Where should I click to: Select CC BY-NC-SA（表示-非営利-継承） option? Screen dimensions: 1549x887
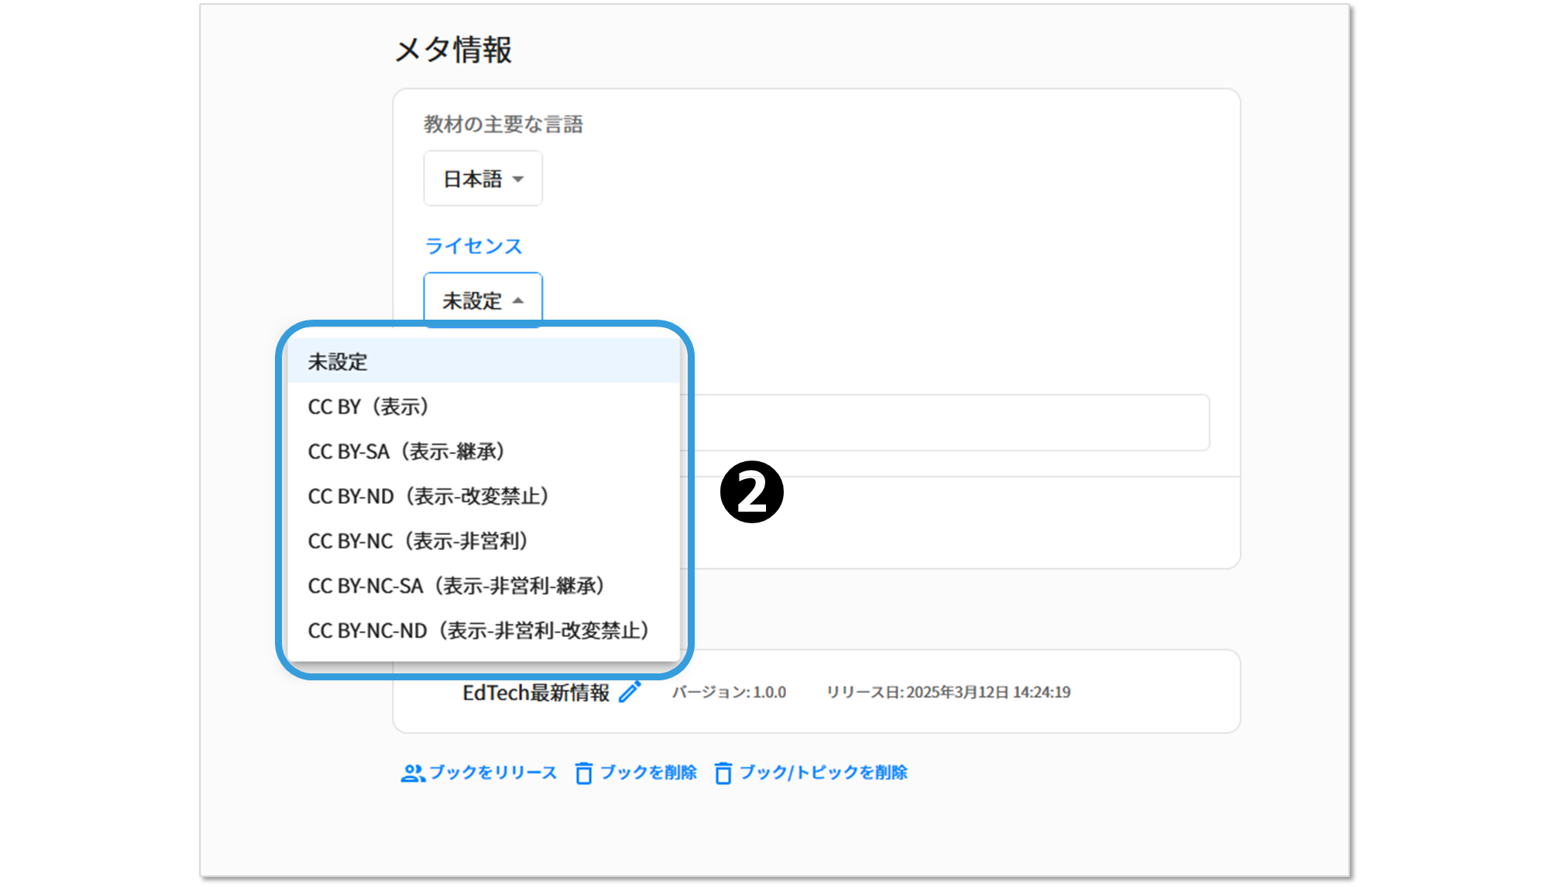pyautogui.click(x=456, y=586)
